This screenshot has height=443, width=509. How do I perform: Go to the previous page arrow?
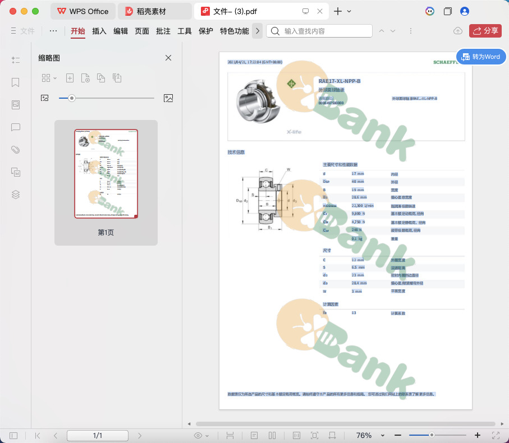click(56, 436)
